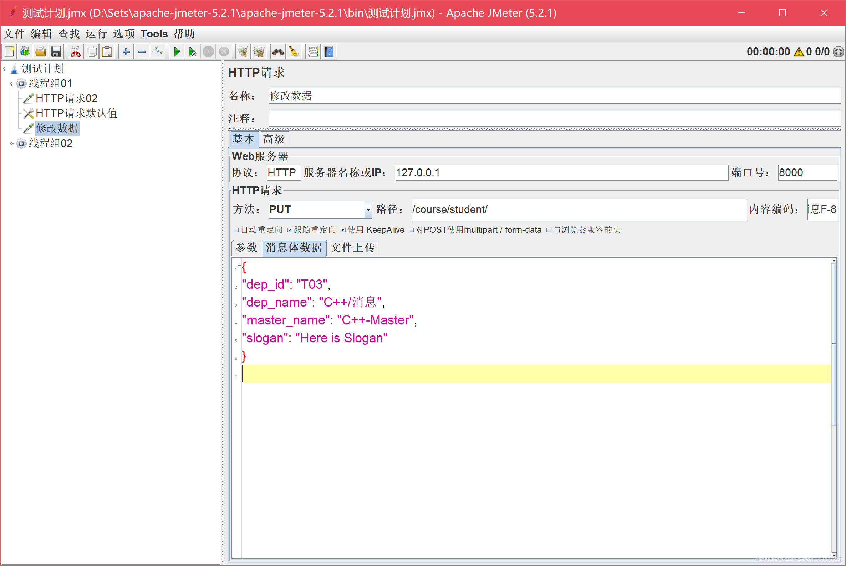
Task: Click the Stop sign icon
Action: pos(208,52)
